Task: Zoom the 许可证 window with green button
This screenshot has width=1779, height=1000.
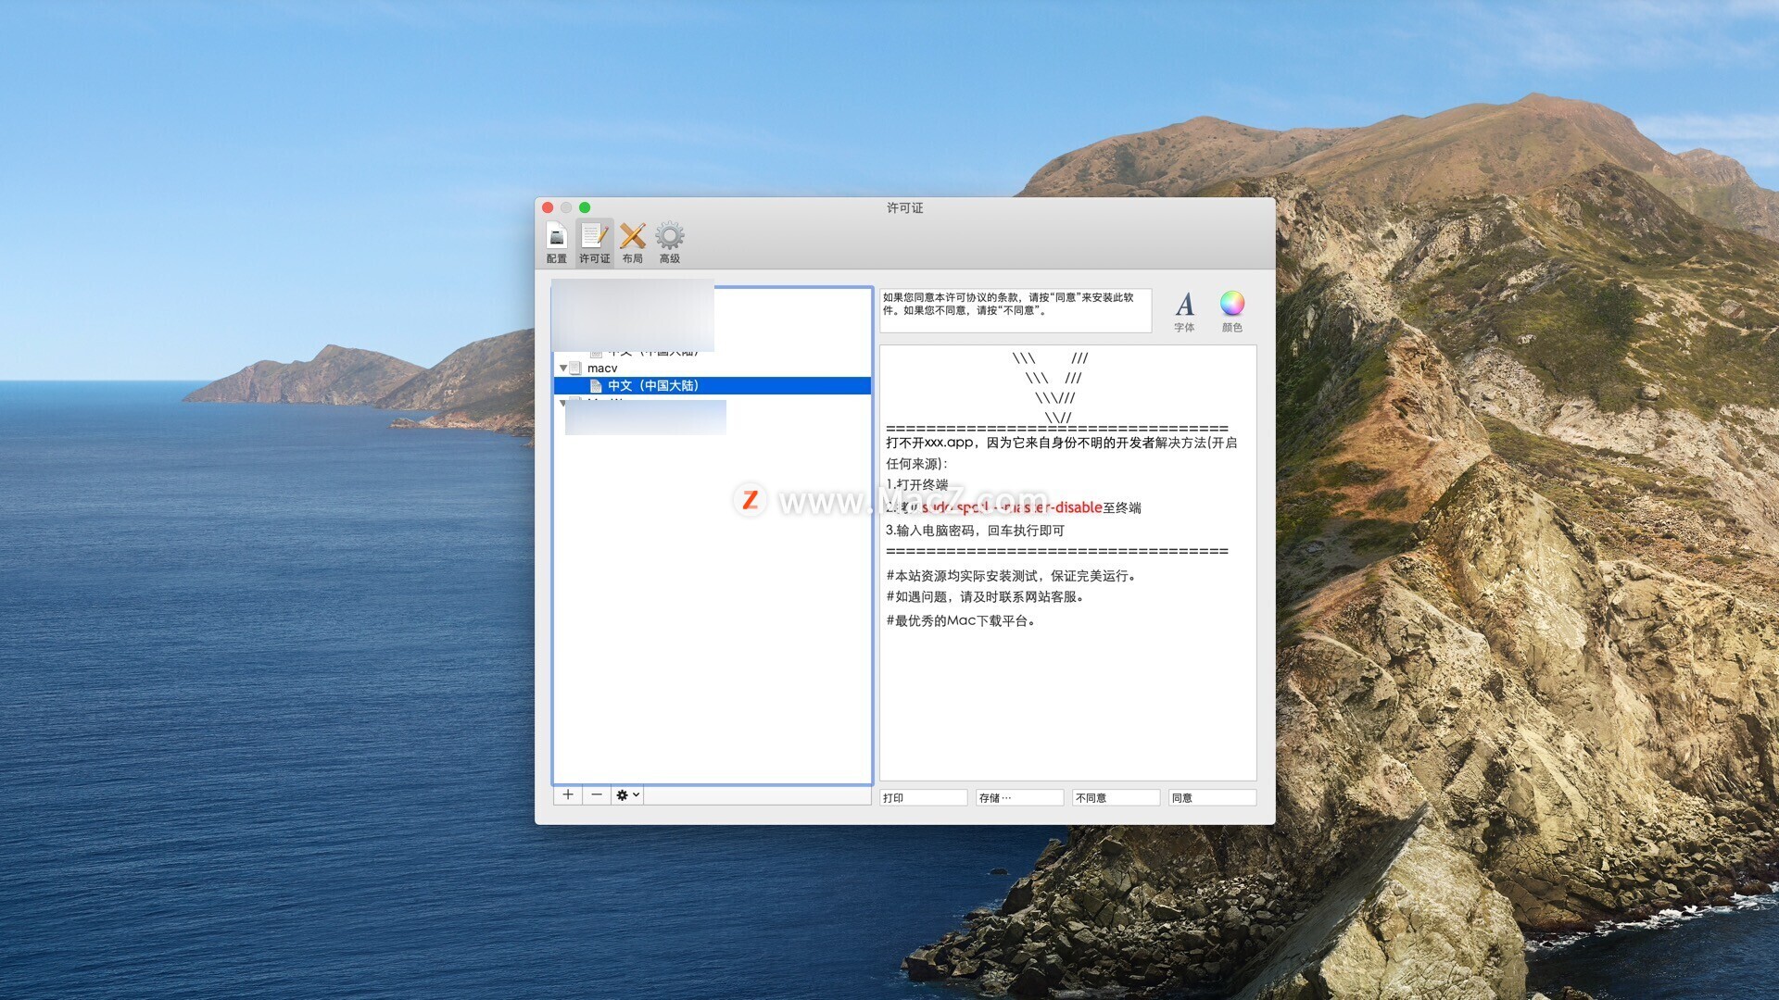Action: point(585,207)
